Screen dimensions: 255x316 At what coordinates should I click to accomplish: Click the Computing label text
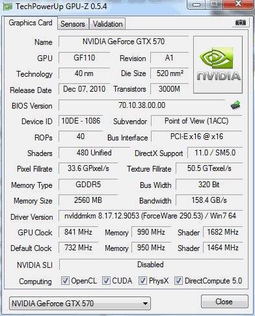coord(35,282)
